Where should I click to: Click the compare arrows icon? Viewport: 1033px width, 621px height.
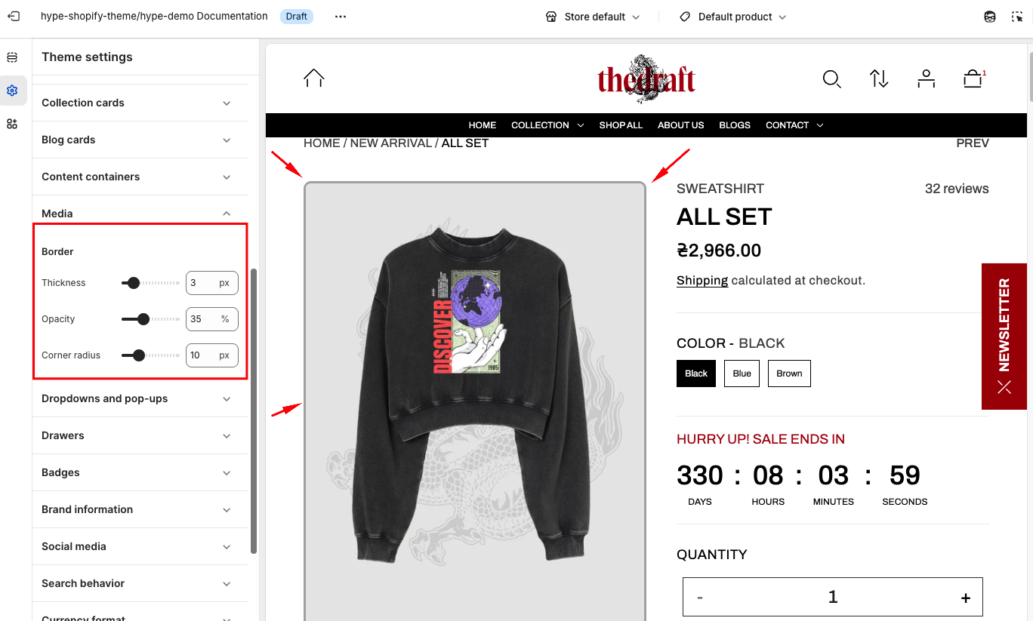(x=879, y=78)
